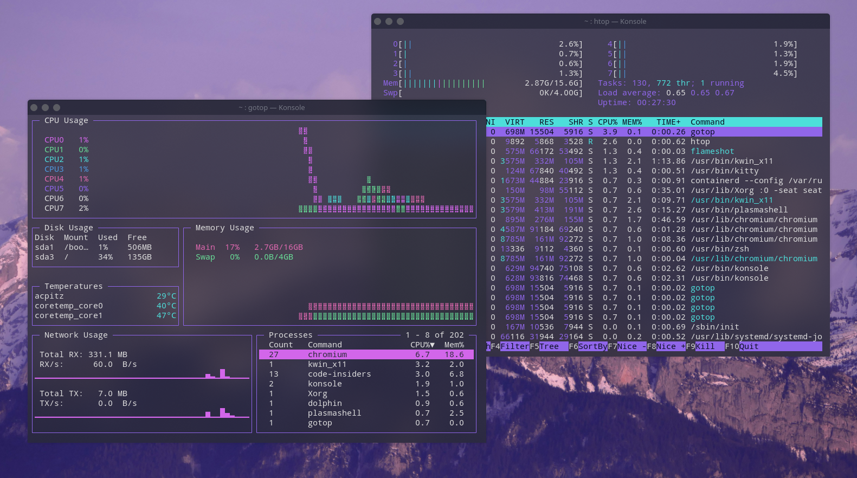Click the Load average line in htop
The width and height of the screenshot is (857, 478).
pos(666,93)
